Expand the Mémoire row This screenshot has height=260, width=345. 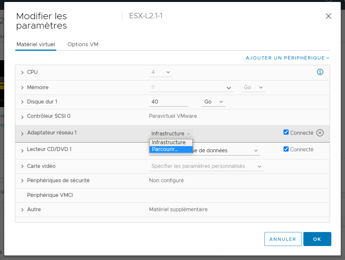(x=22, y=88)
